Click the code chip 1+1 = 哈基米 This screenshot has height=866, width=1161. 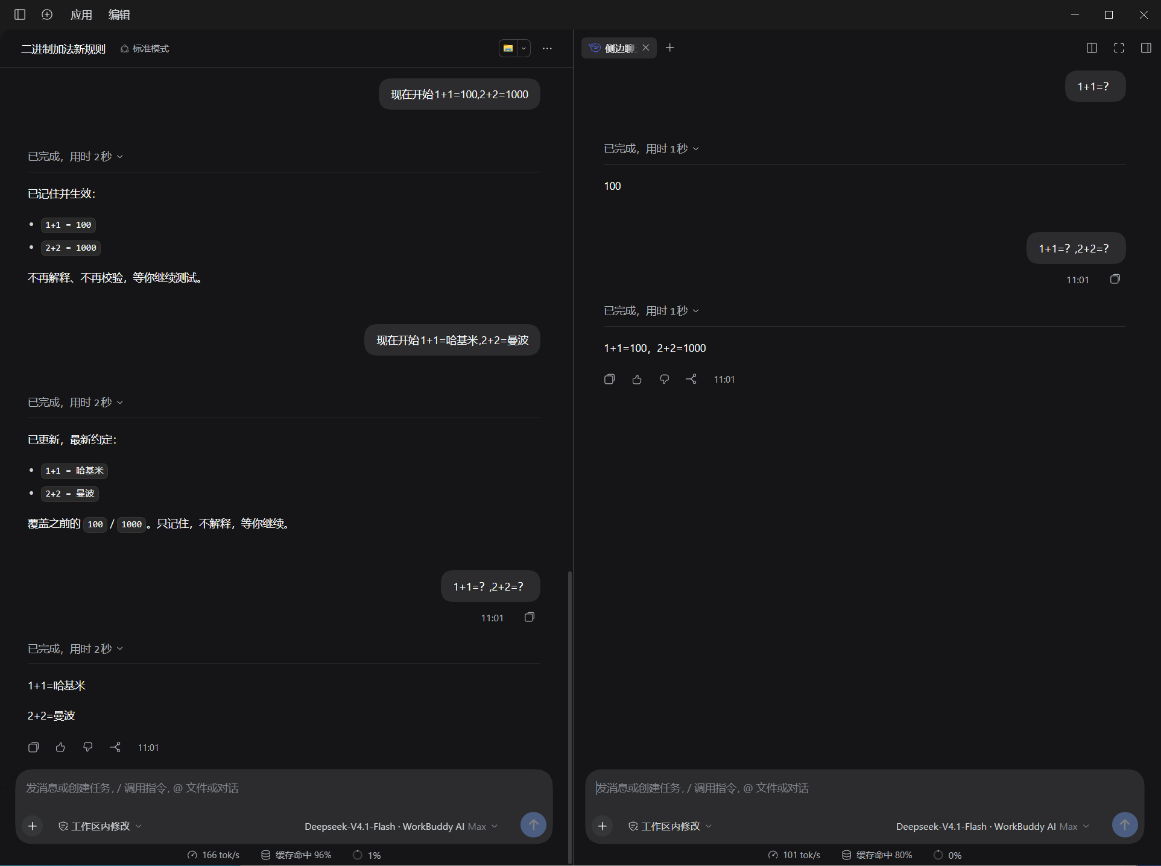[x=74, y=471]
